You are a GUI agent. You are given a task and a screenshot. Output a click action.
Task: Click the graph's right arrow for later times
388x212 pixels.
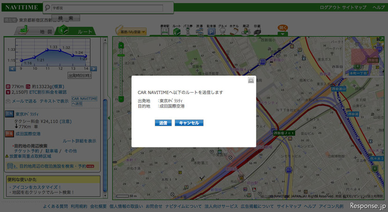pyautogui.click(x=93, y=69)
